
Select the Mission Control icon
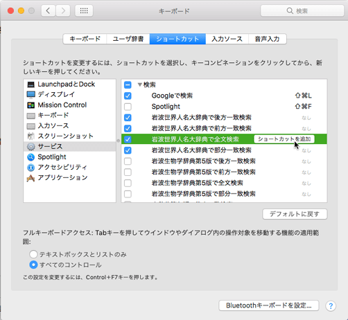click(31, 105)
